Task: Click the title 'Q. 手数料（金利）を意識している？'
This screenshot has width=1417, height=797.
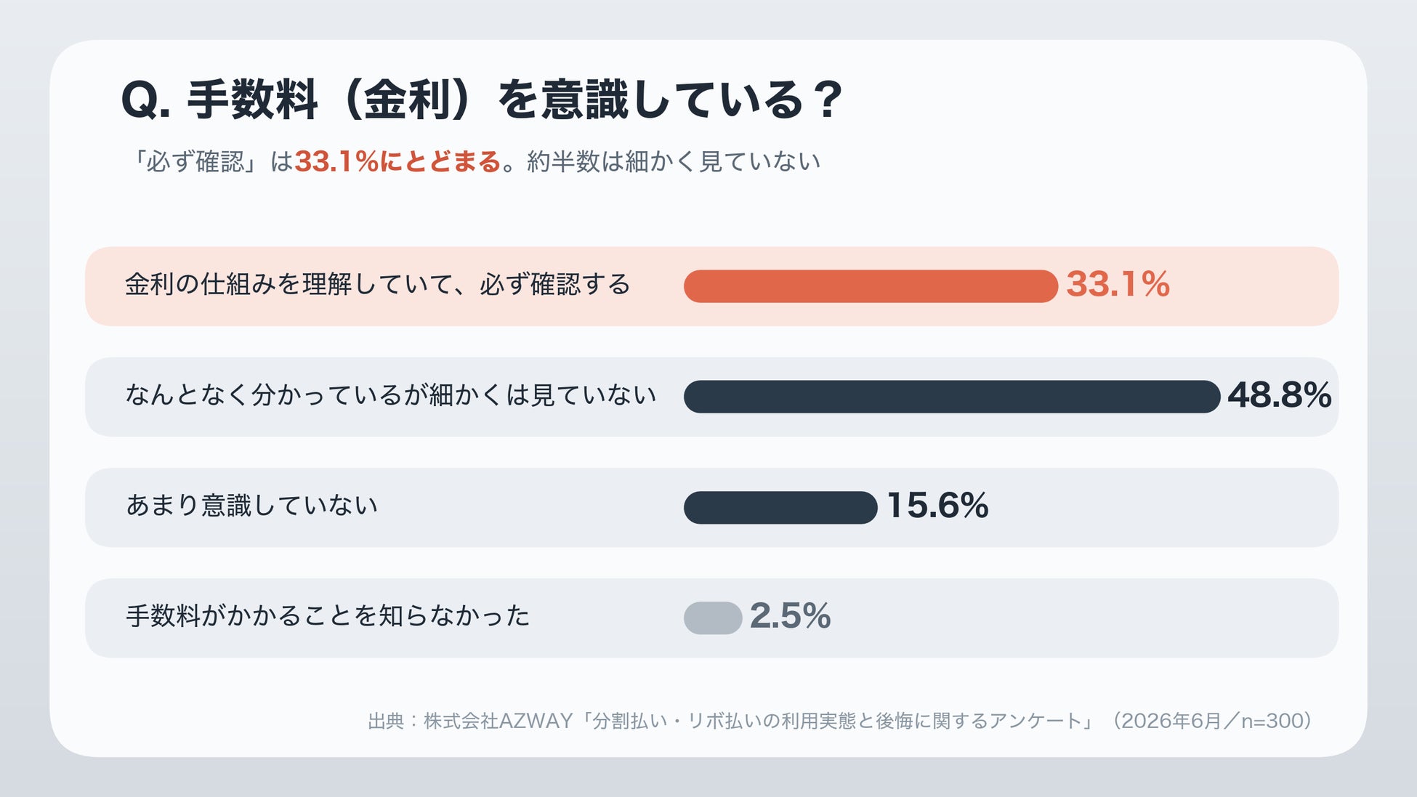Action: pyautogui.click(x=482, y=100)
